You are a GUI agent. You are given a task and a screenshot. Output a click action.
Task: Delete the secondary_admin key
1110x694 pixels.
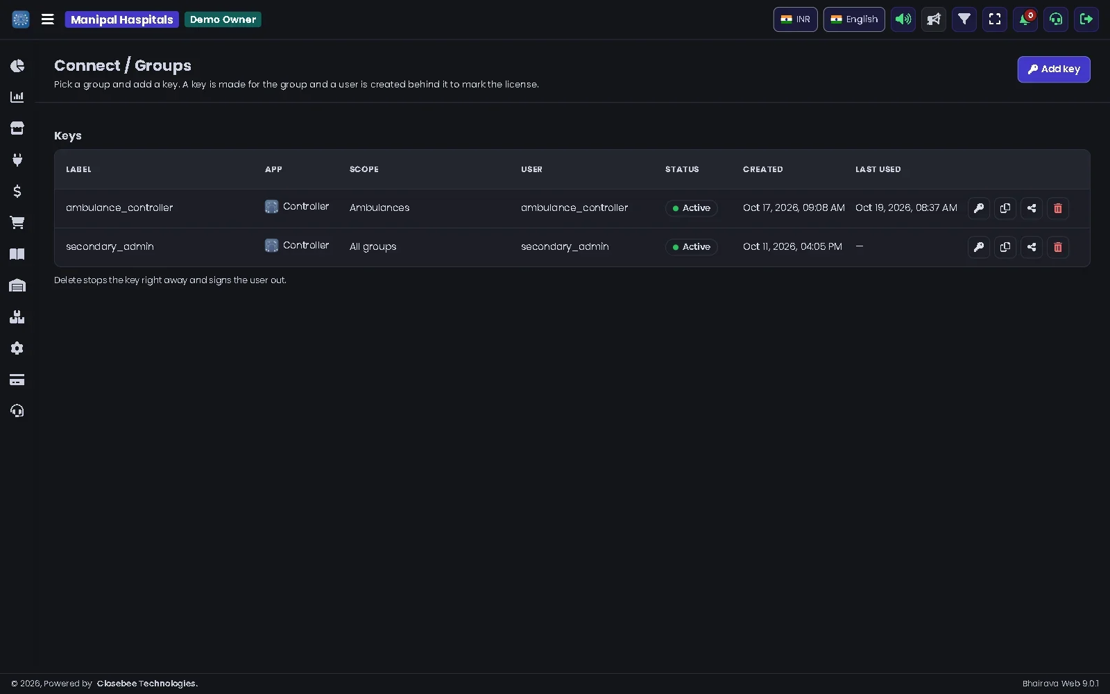(x=1058, y=247)
